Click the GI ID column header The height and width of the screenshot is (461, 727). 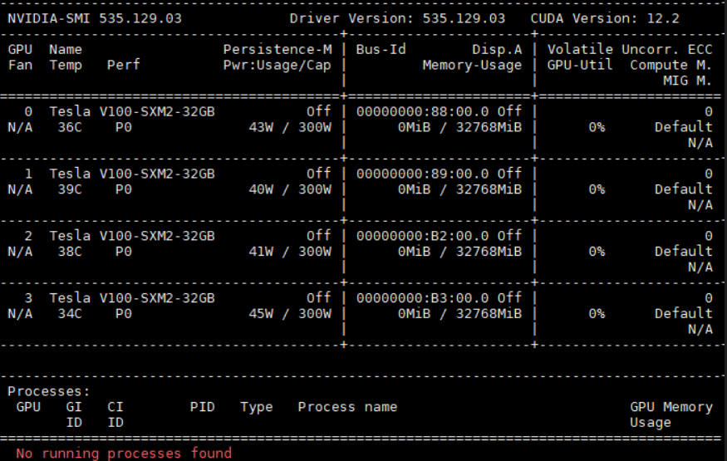pos(74,414)
